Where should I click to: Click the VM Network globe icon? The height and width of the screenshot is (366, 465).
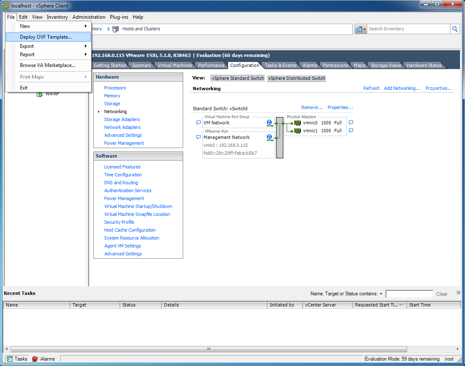(x=269, y=123)
